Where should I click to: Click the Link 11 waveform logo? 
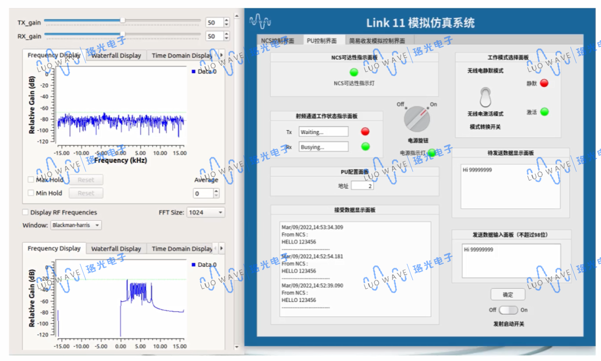coord(260,22)
